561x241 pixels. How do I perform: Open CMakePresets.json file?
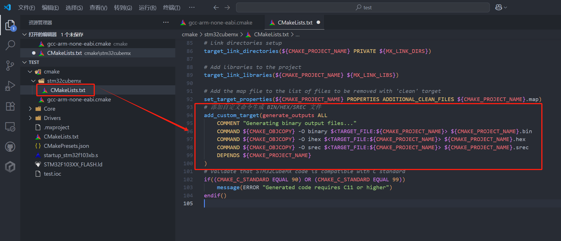(98, 146)
